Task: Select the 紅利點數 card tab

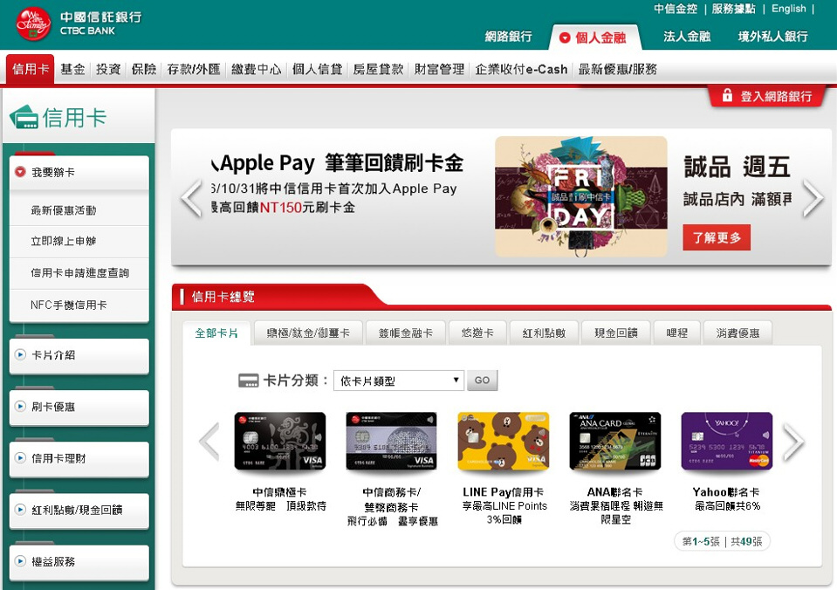Action: (x=544, y=333)
